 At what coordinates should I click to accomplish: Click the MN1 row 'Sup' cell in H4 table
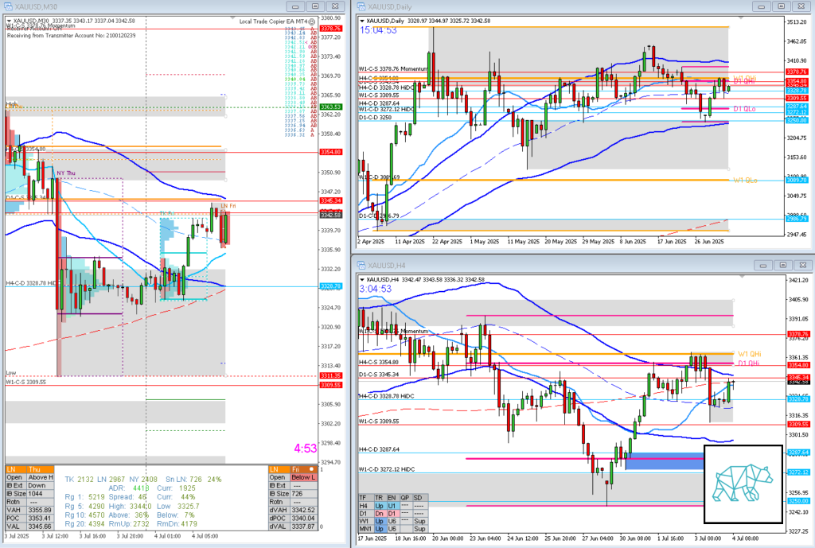[x=419, y=529]
